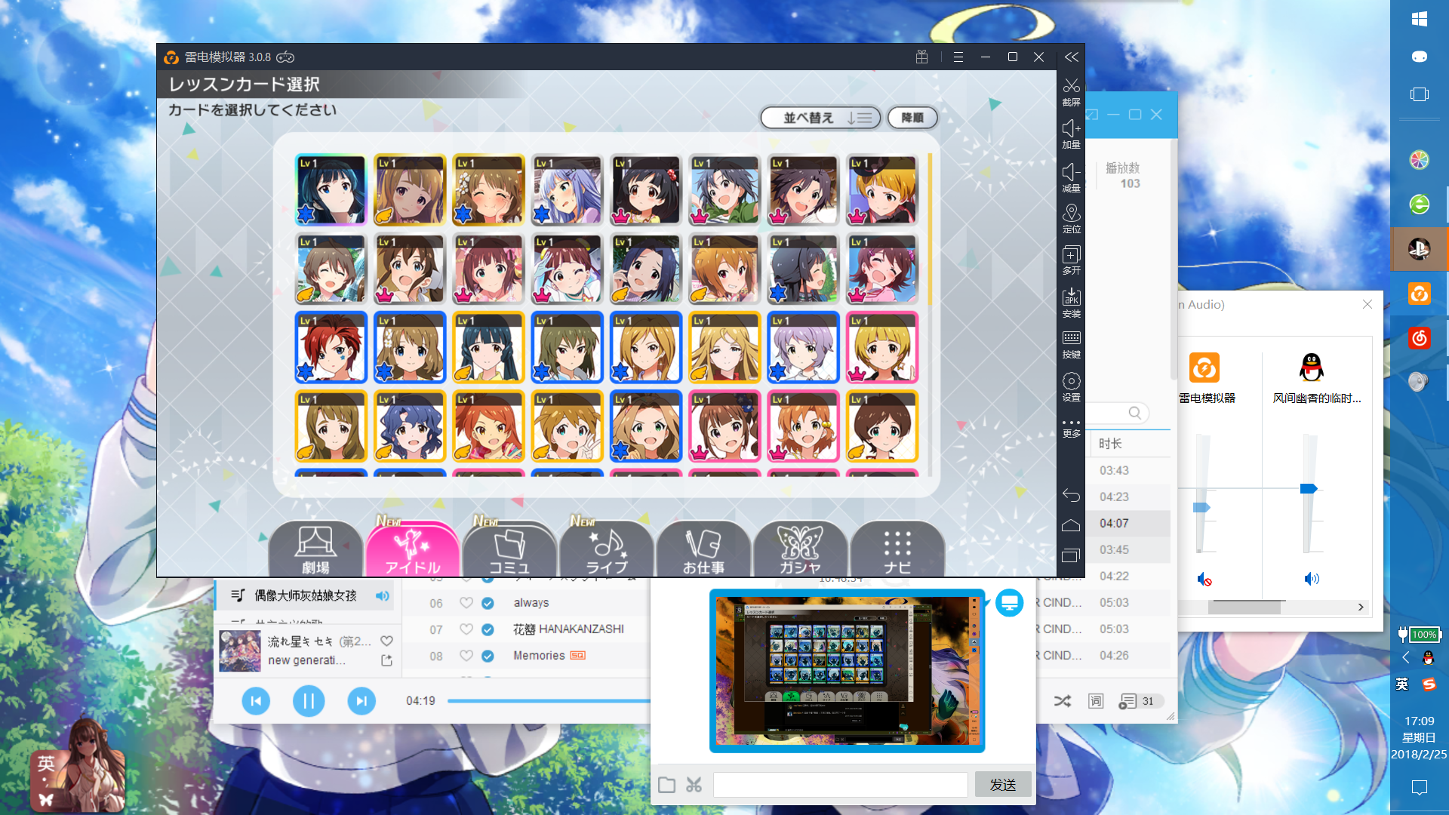Open the Windows Task View icon
1449x815 pixels.
(x=1419, y=94)
